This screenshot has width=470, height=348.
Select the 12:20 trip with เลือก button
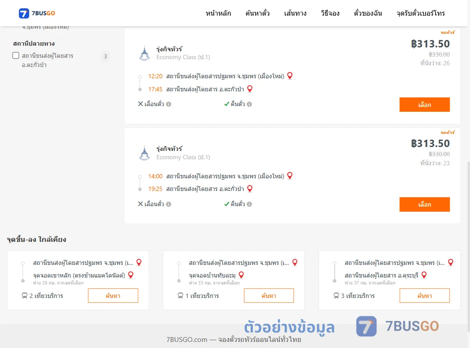424,104
